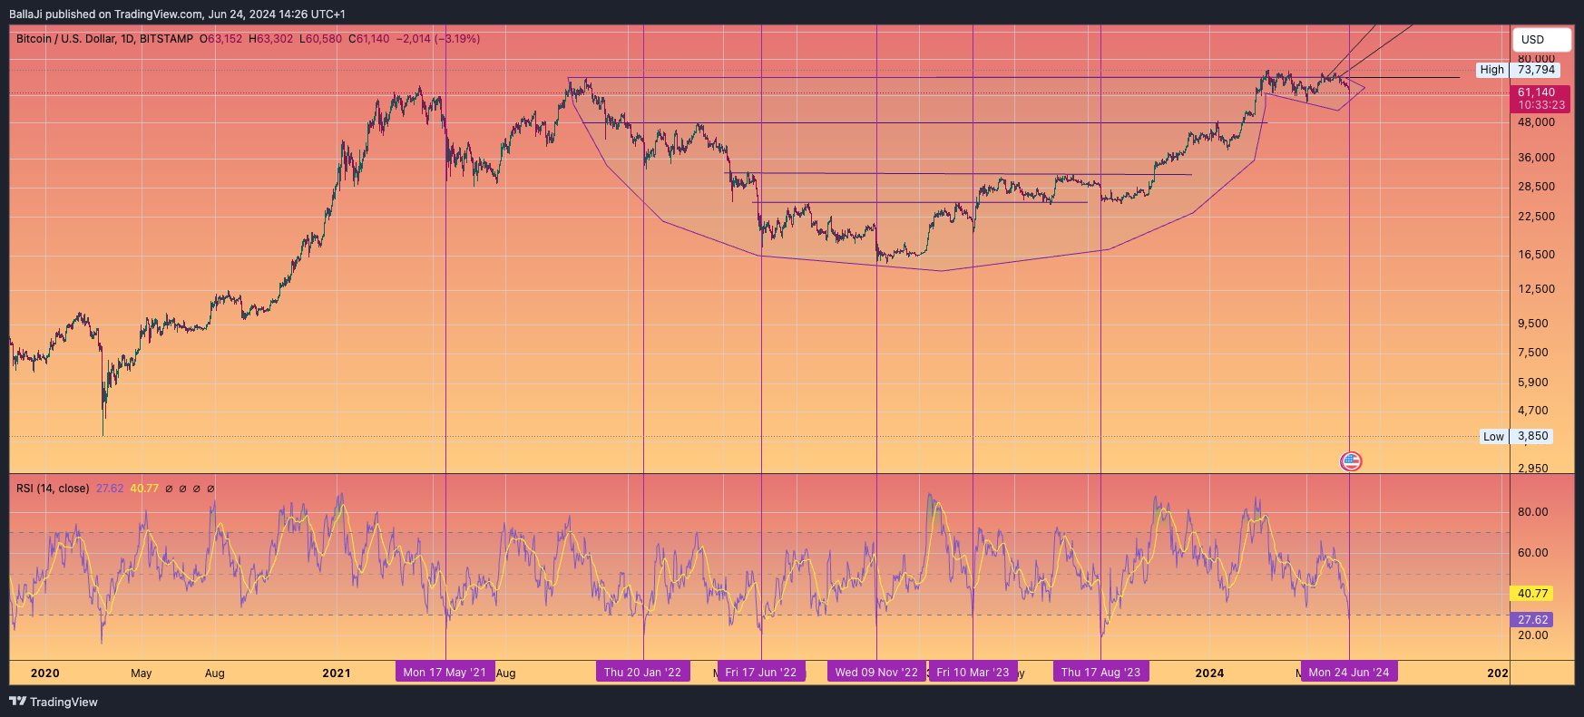Image resolution: width=1584 pixels, height=717 pixels.
Task: Select the Fri 17 Jun '22 date marker
Action: 761,672
